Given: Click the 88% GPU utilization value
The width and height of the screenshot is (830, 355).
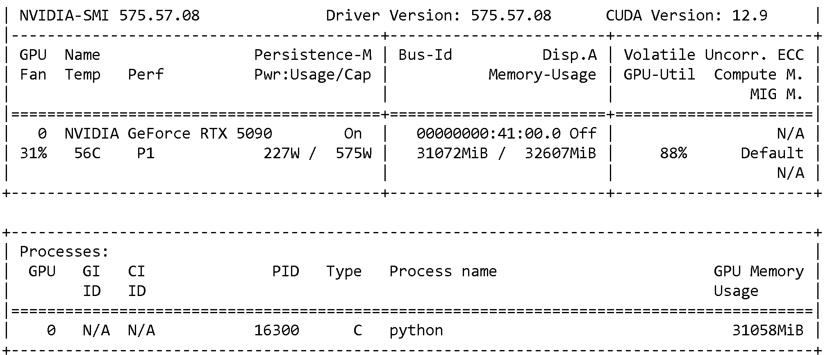Looking at the screenshot, I should (673, 153).
